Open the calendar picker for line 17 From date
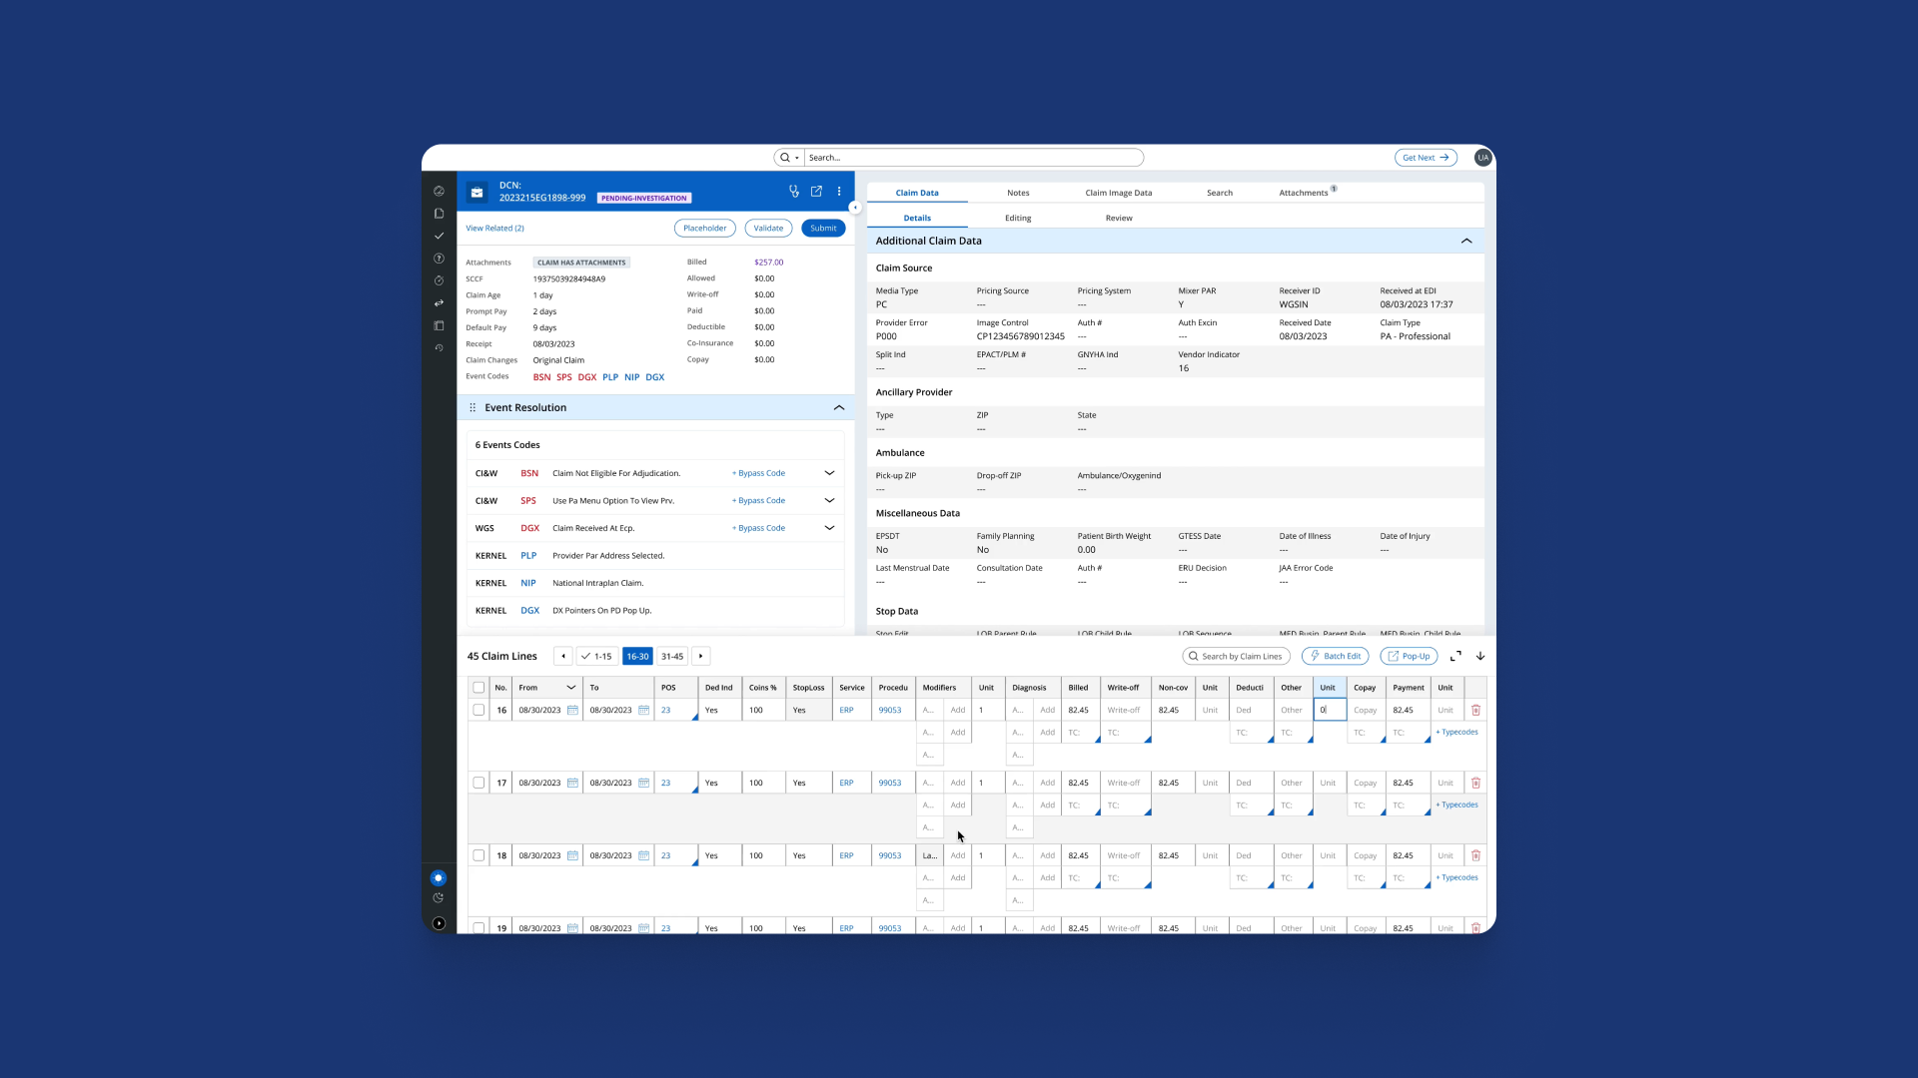1918x1078 pixels. tap(572, 783)
